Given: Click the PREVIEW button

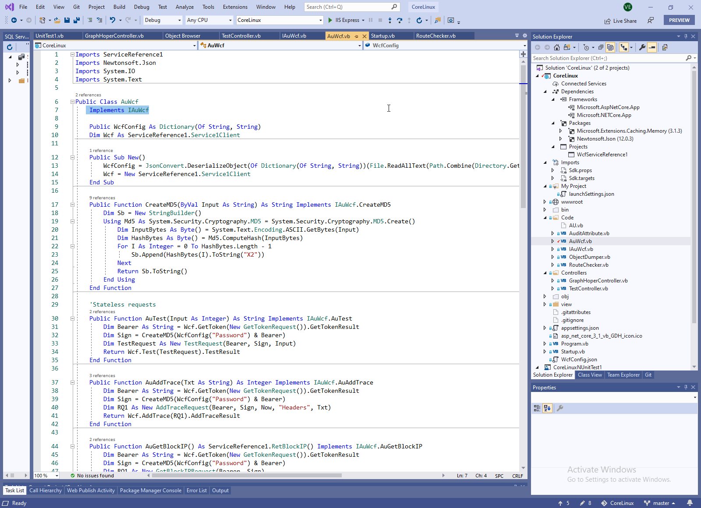Looking at the screenshot, I should point(679,20).
